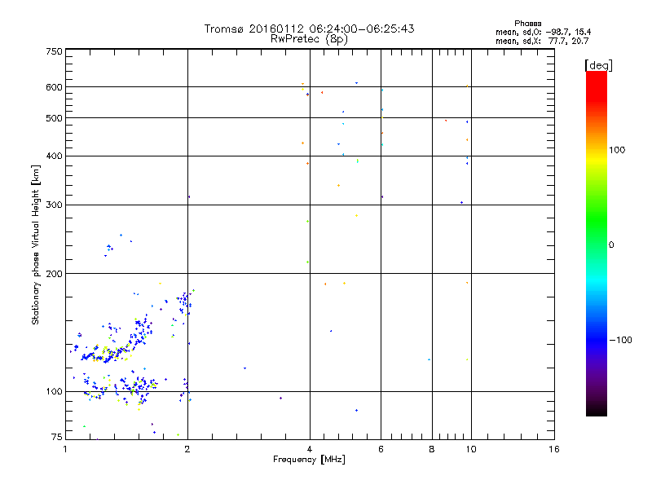652x489 pixels.
Task: Click the y-axis tick label '500'
Action: 54,117
